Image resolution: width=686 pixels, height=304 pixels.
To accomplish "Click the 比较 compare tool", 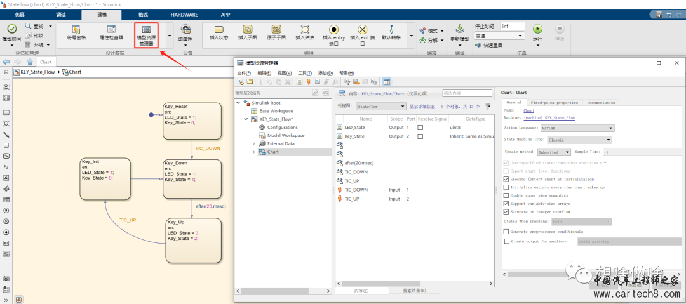I will coord(35,36).
